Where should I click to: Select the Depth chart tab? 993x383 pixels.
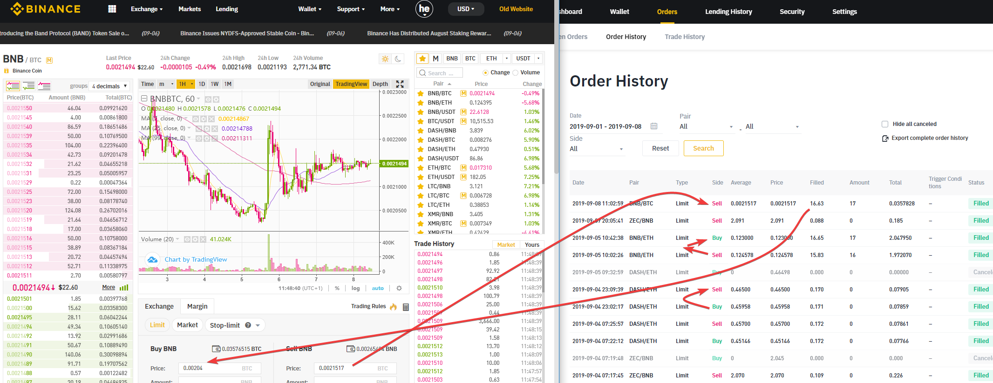tap(381, 84)
